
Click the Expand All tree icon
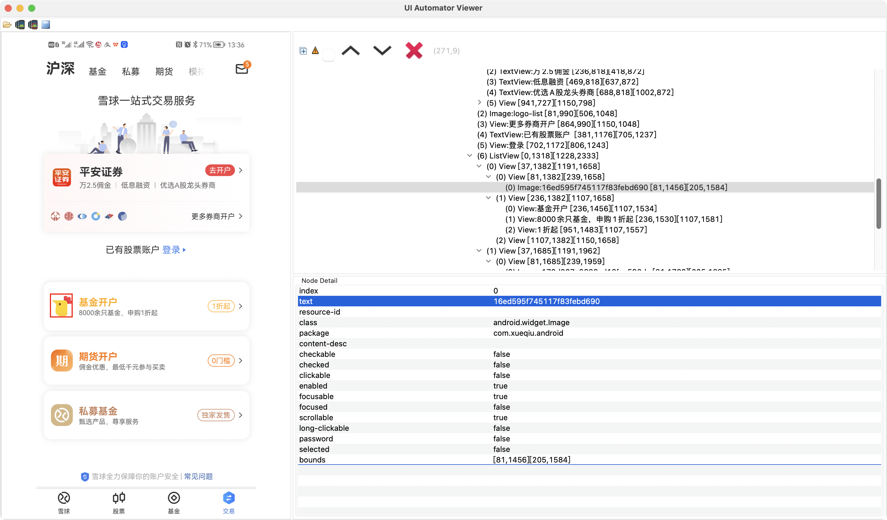coord(303,51)
